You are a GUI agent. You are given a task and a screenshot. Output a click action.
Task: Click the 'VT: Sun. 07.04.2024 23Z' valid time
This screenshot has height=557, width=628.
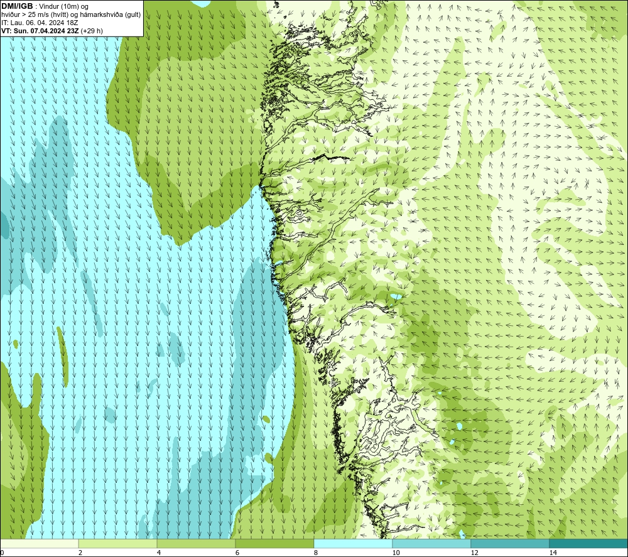coord(40,31)
